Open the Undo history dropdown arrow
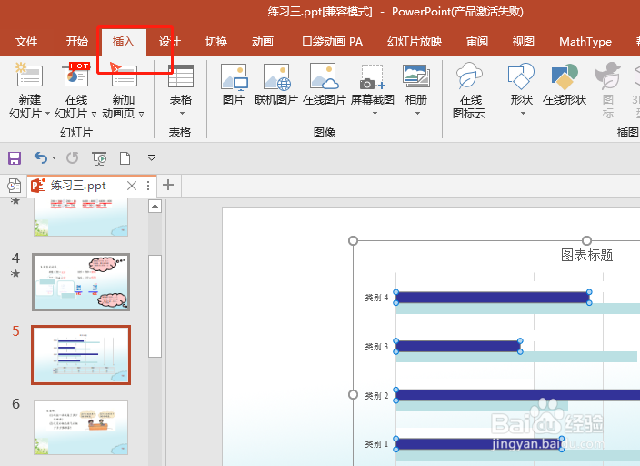640x466 pixels. click(54, 157)
